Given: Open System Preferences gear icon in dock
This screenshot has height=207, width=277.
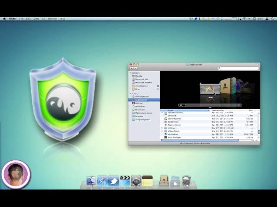Looking at the screenshot, I should [x=136, y=181].
